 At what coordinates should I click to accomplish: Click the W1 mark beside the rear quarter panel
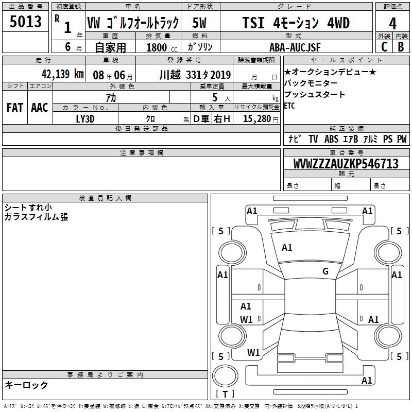(x=253, y=352)
